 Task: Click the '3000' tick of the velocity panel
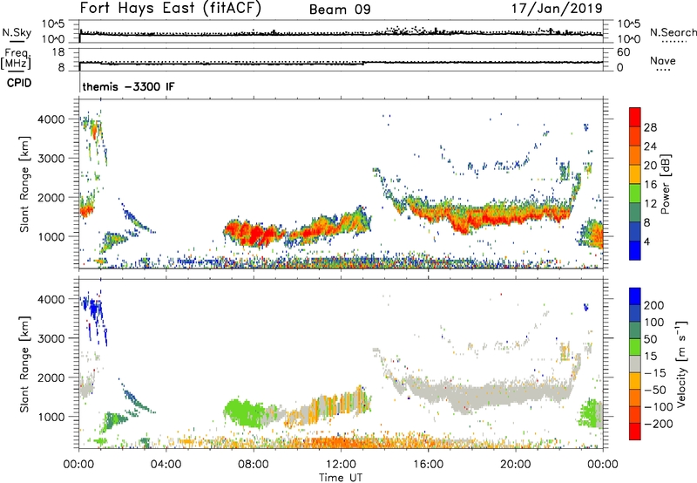51,338
